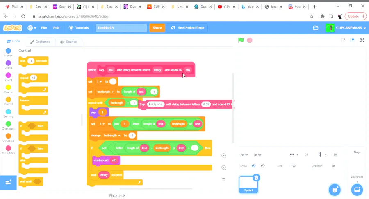Show the sprite using the eye icon

pos(253,165)
